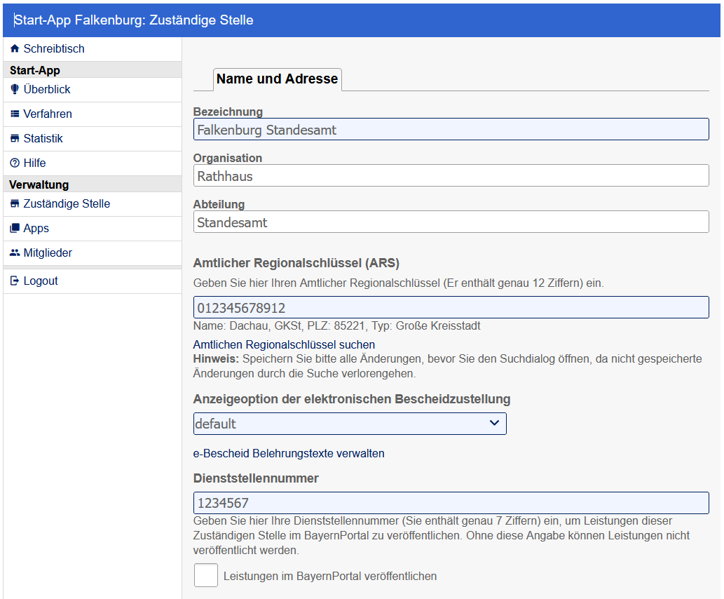This screenshot has width=724, height=599.
Task: Click the Mitglieder people icon
Action: pyautogui.click(x=15, y=253)
